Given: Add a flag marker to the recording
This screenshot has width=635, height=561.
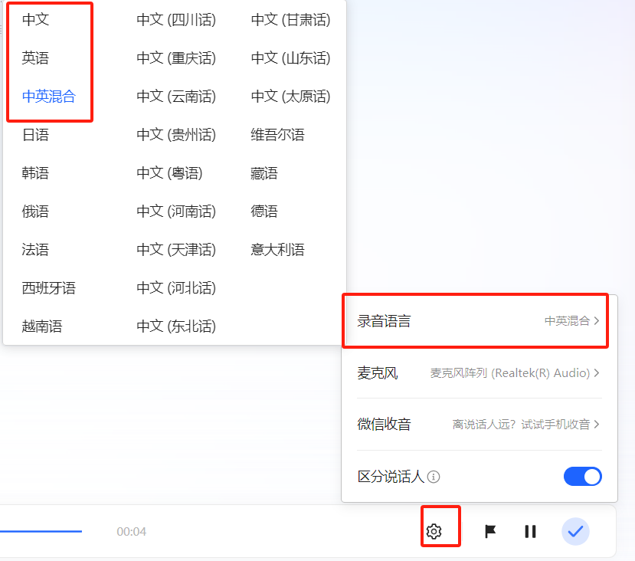Looking at the screenshot, I should pyautogui.click(x=489, y=530).
